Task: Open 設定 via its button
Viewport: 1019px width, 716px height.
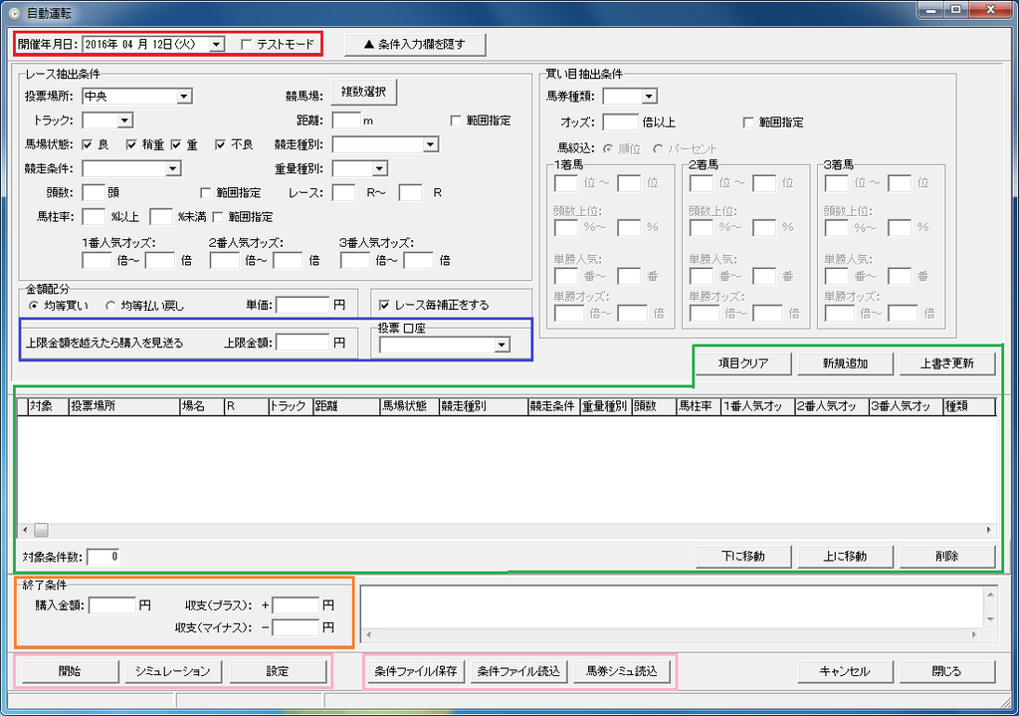Action: tap(278, 671)
